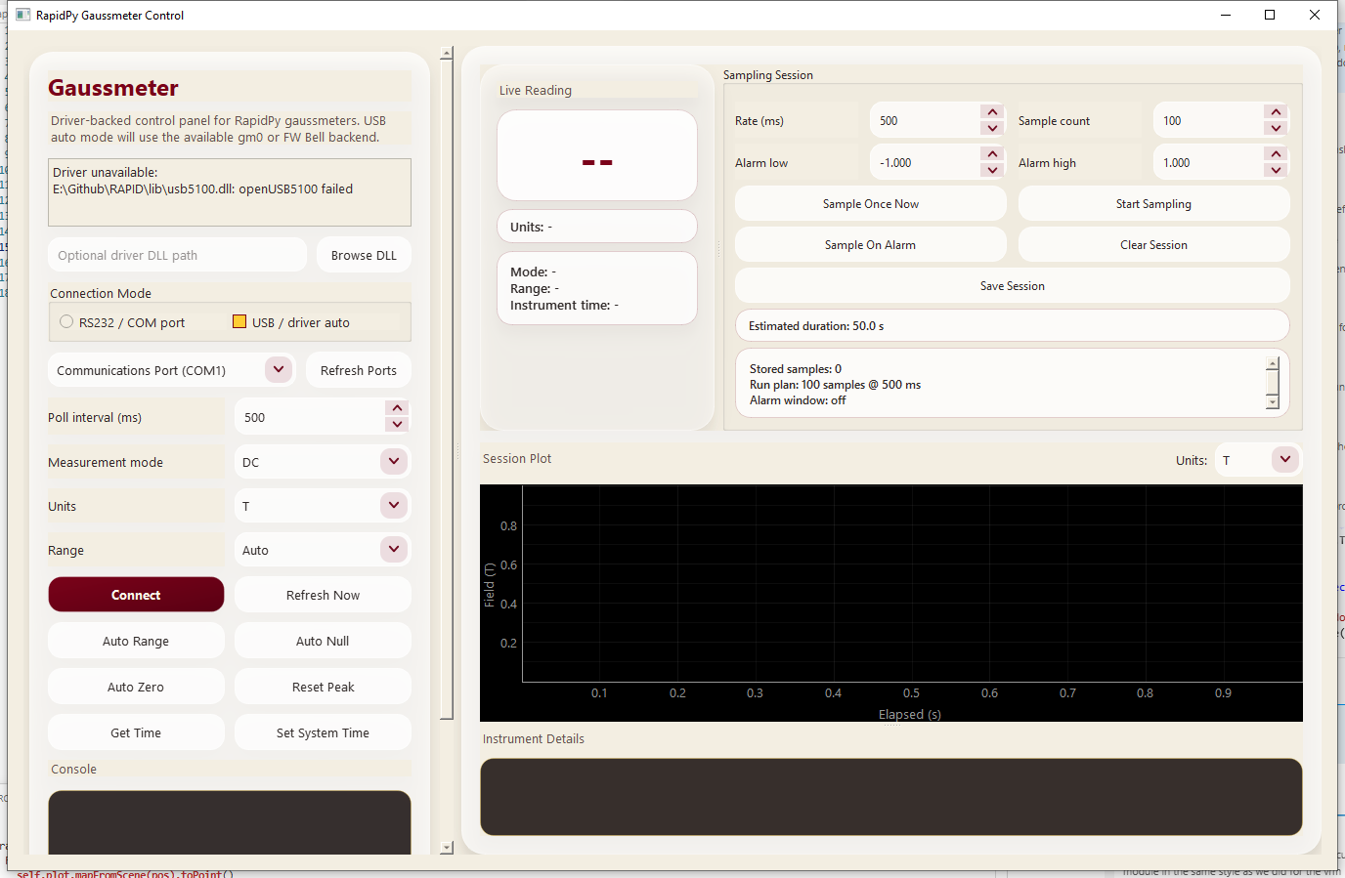Click Clear Session
Screen dimensions: 1345x878
coord(1153,245)
